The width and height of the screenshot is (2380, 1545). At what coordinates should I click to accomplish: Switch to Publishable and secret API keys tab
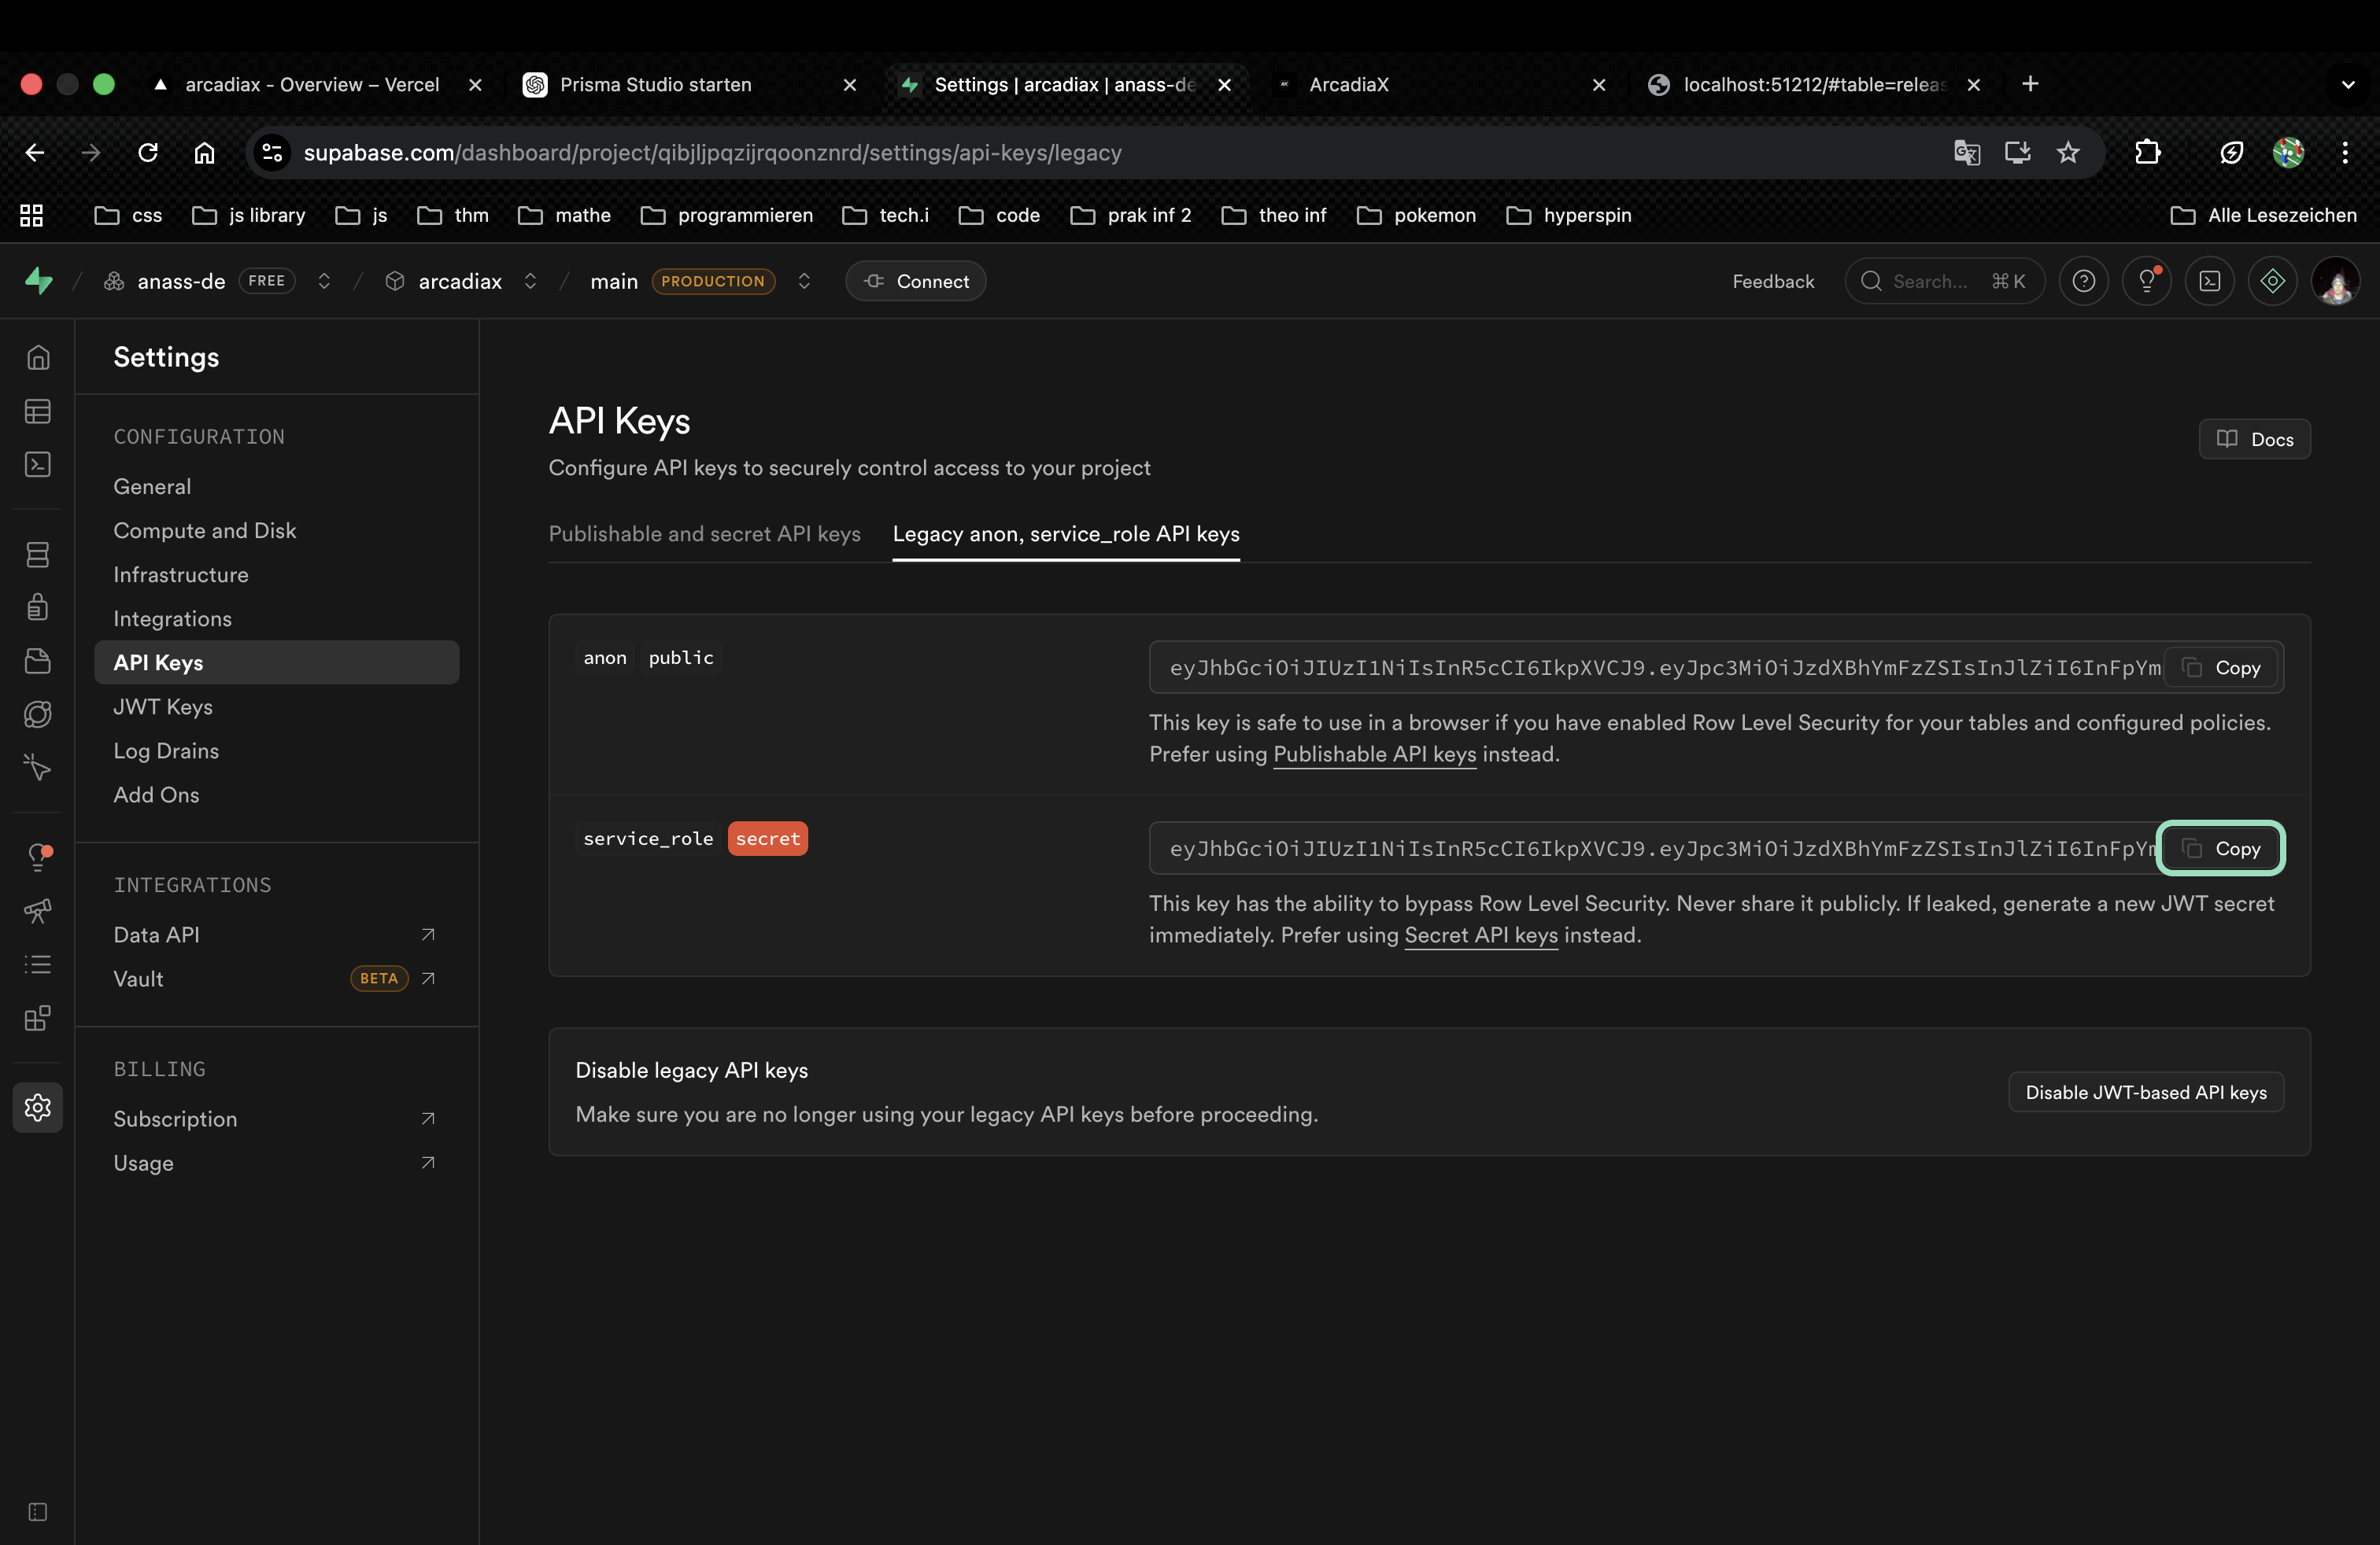click(704, 535)
